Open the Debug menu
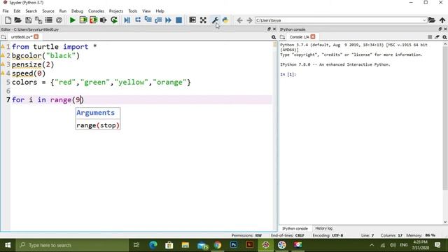The width and height of the screenshot is (448, 252). (x=77, y=11)
